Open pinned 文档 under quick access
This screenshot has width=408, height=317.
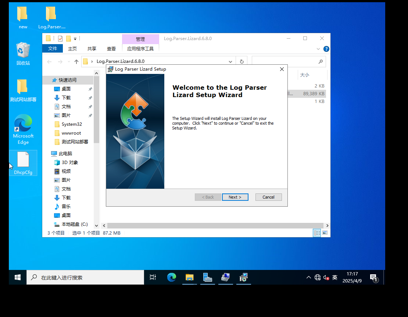point(66,106)
